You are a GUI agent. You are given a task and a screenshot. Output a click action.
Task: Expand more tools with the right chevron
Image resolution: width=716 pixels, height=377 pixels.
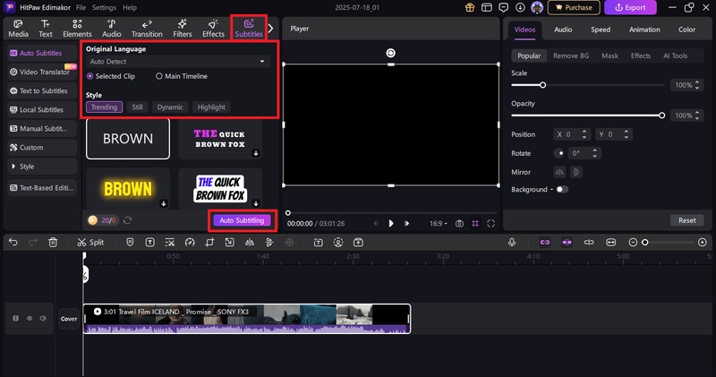coord(270,29)
